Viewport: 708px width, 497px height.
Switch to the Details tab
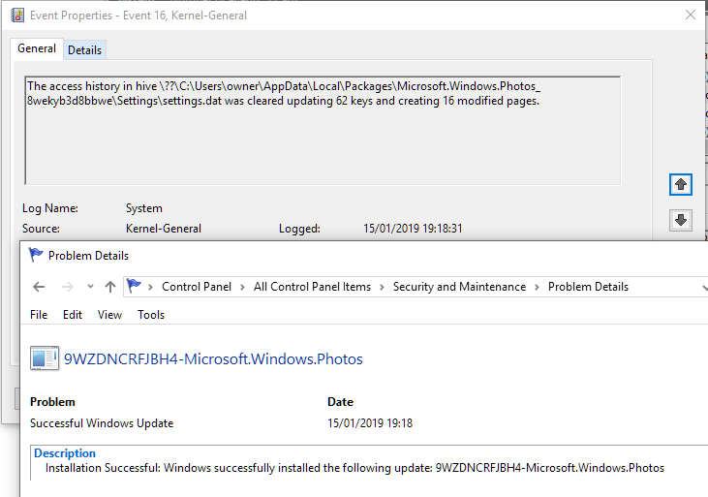click(x=84, y=50)
